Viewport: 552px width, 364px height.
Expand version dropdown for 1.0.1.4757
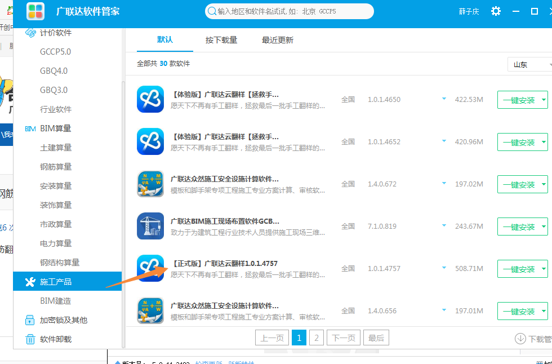pos(444,268)
